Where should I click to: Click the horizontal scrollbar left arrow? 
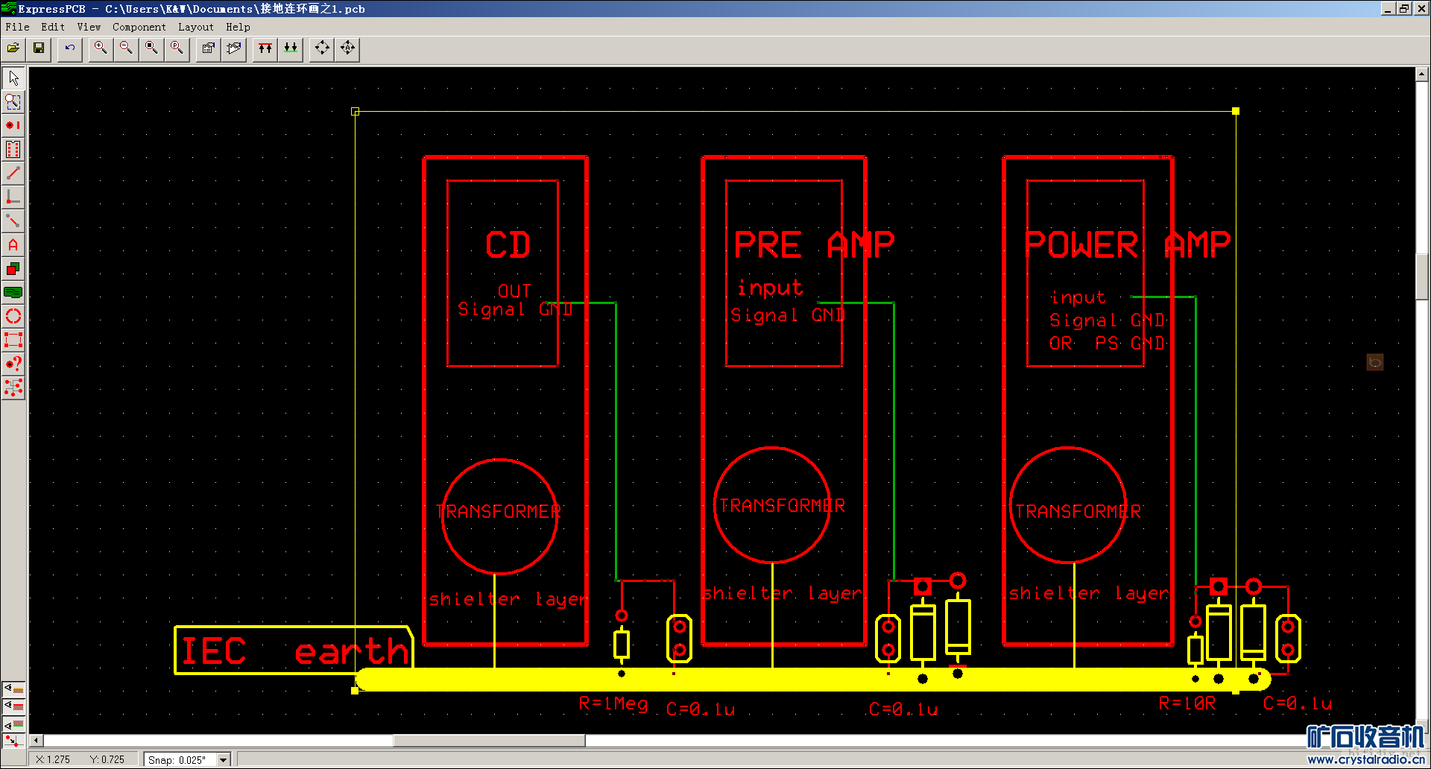point(36,741)
